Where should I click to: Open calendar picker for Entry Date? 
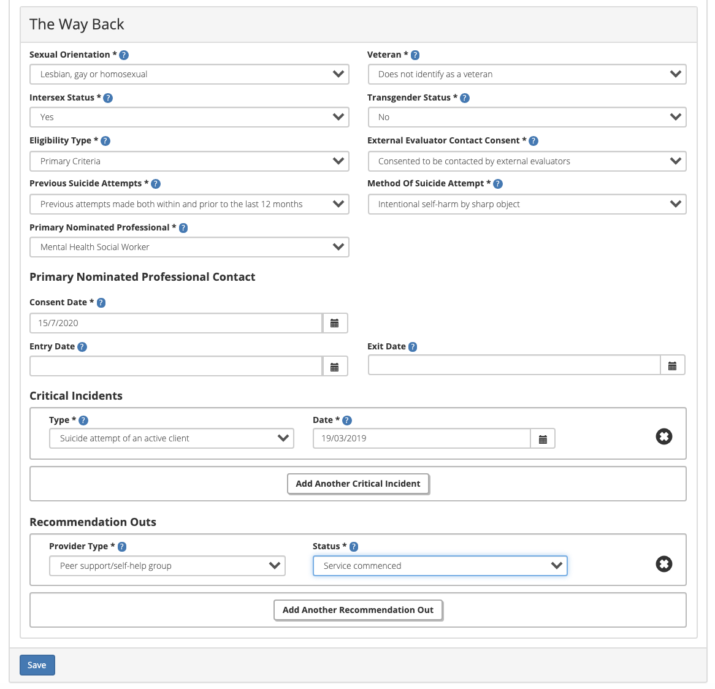point(335,367)
